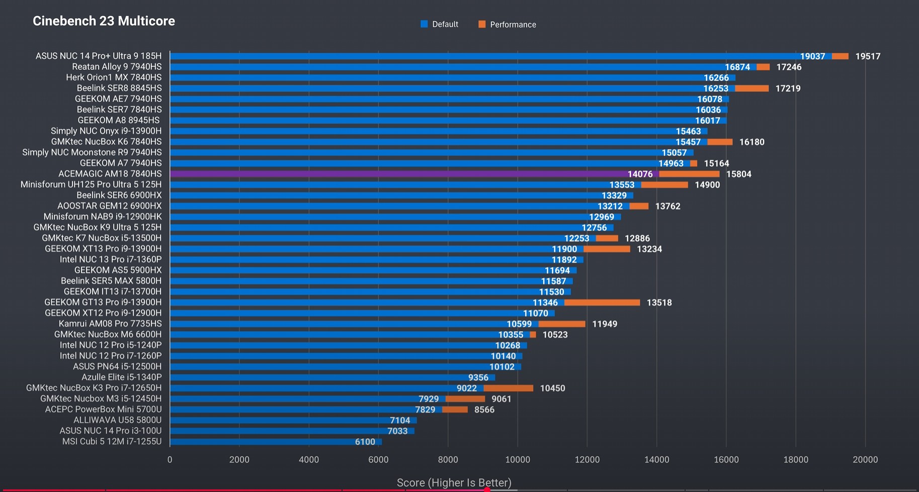
Task: Select the GEEKOM A8 8945HS label
Action: (119, 120)
